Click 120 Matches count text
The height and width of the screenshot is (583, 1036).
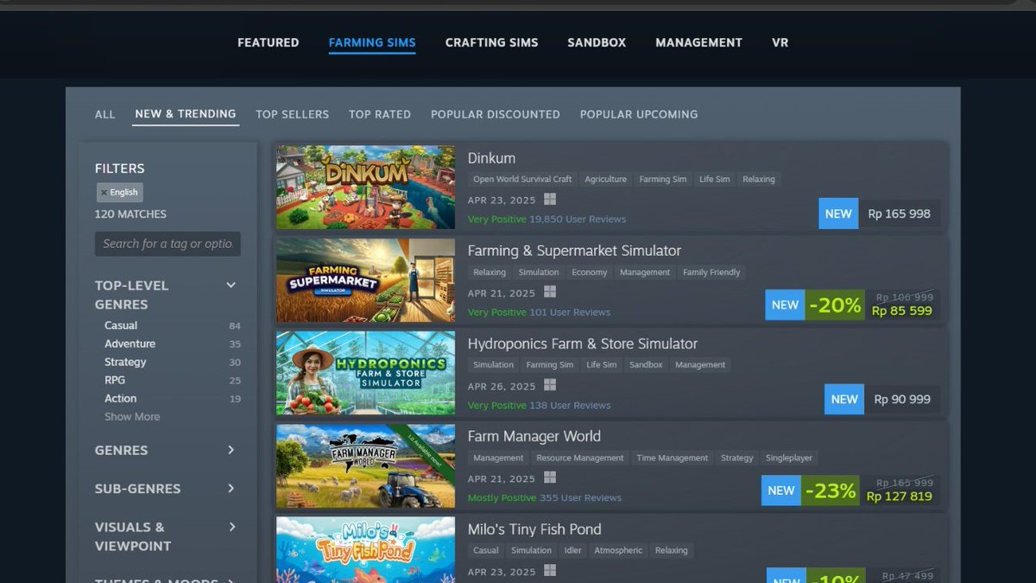(x=131, y=214)
